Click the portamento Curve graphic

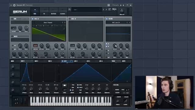point(125,101)
